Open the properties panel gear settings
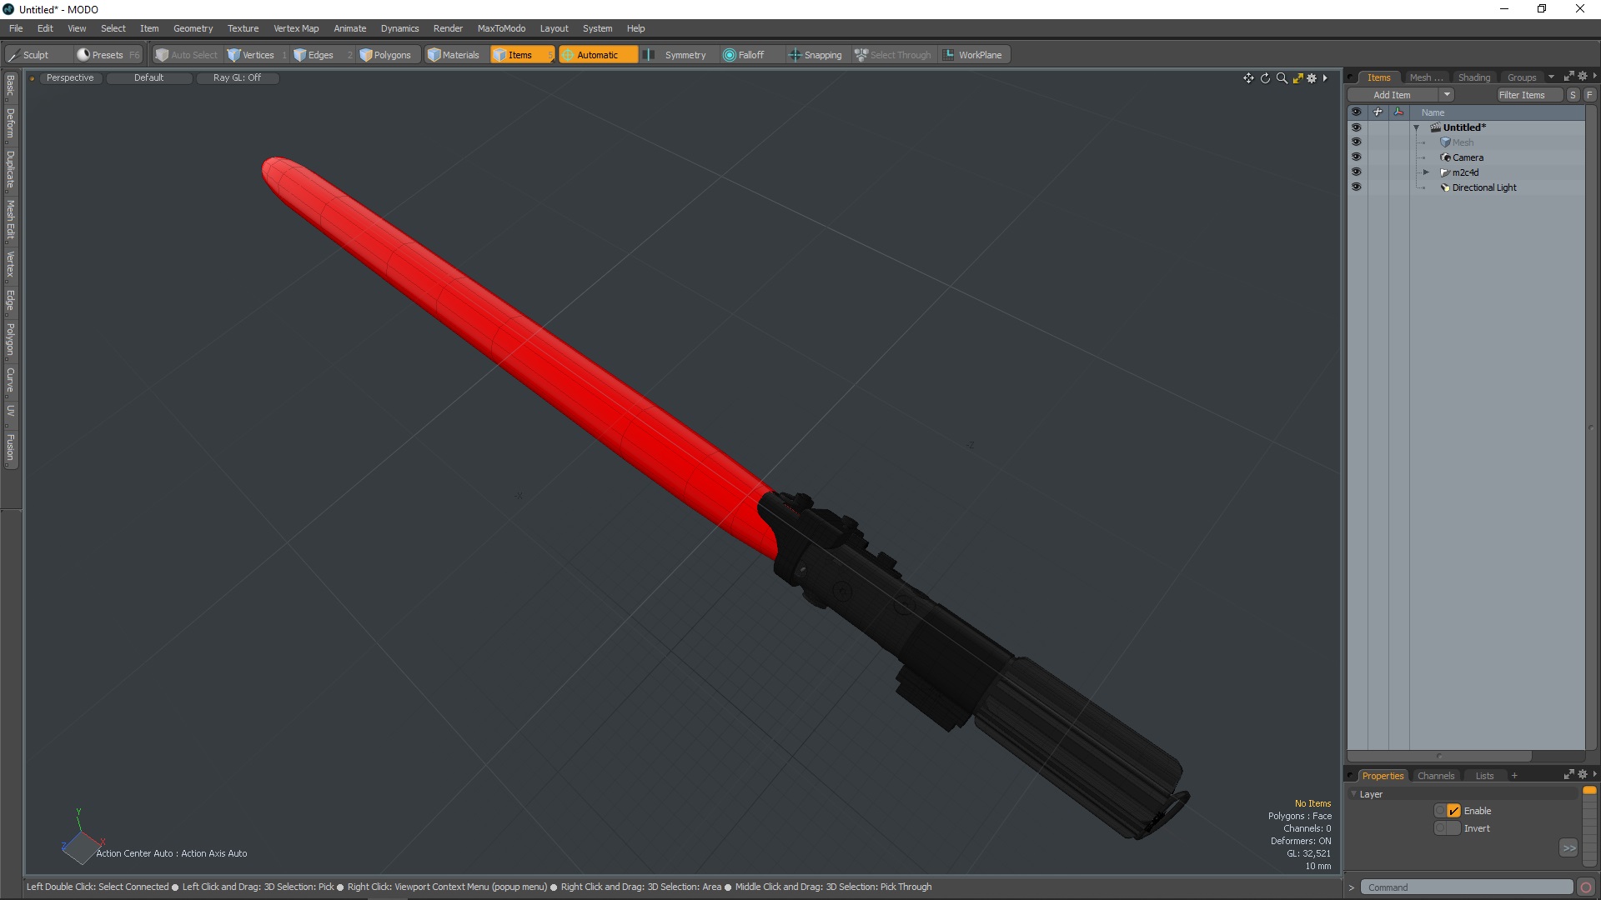 pyautogui.click(x=1583, y=775)
